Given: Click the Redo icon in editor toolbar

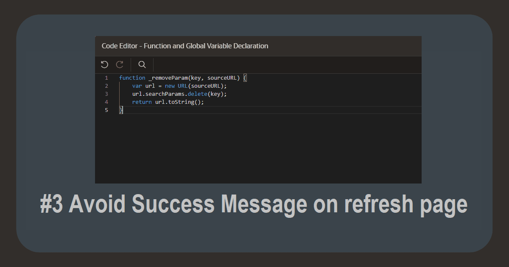Looking at the screenshot, I should coord(120,64).
